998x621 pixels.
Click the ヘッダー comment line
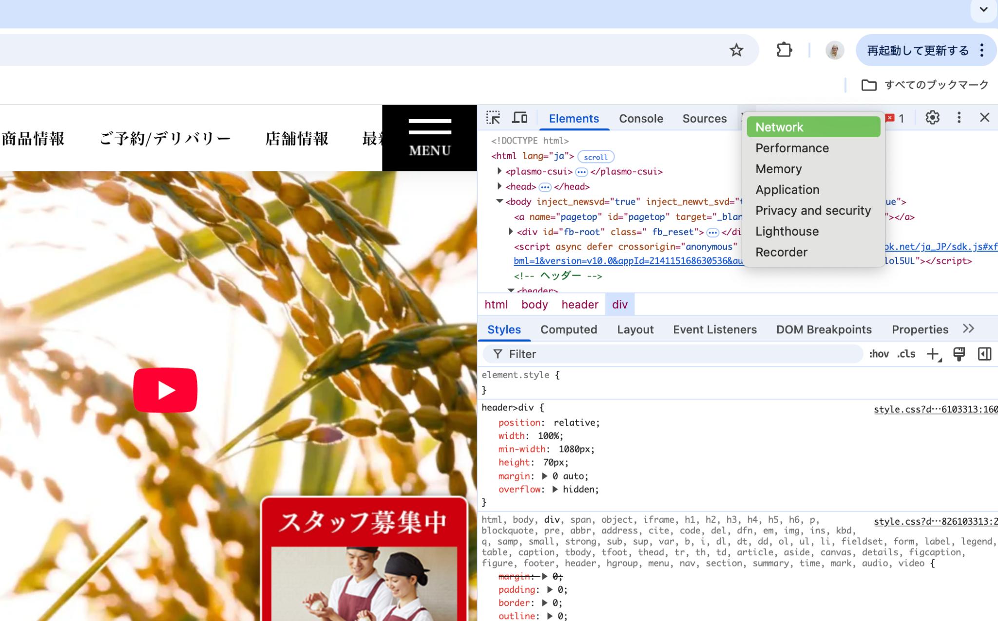[x=558, y=276]
